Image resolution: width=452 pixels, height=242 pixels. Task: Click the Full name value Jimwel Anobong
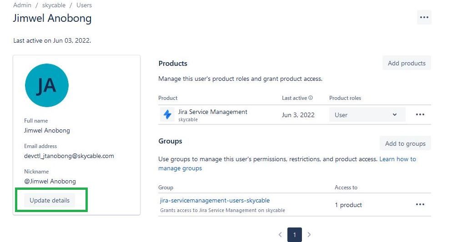[x=47, y=130]
